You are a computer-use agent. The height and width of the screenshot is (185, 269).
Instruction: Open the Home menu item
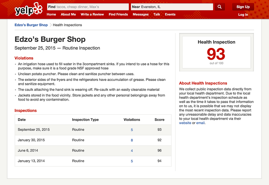point(51,14)
